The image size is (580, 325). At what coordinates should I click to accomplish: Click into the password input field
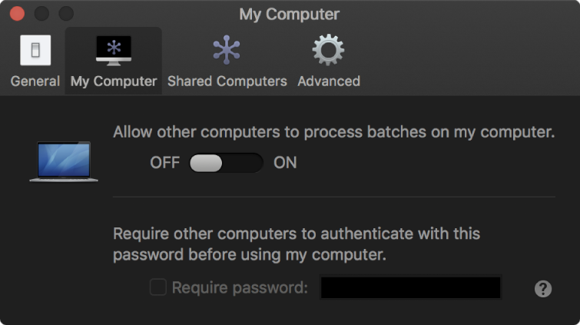tap(410, 288)
